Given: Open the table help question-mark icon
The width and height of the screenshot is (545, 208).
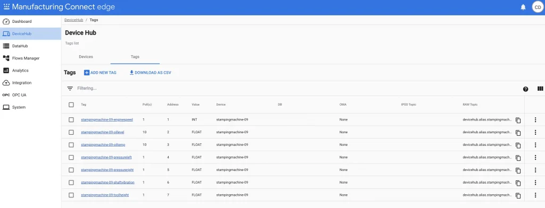Looking at the screenshot, I should (525, 89).
